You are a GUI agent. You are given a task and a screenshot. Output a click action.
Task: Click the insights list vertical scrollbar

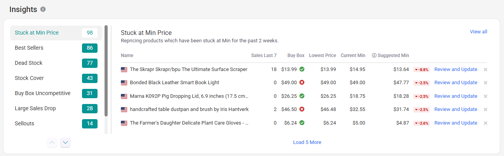coord(106,71)
